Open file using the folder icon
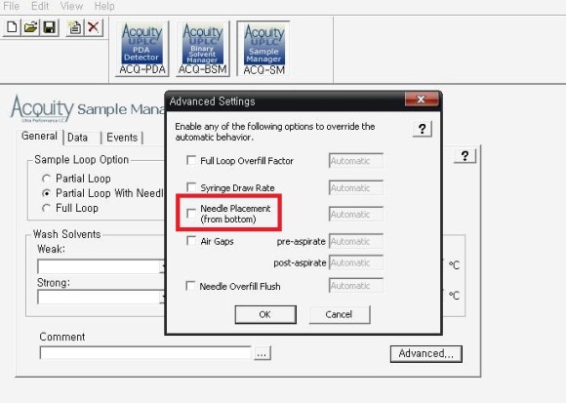Image resolution: width=566 pixels, height=403 pixels. tap(30, 27)
